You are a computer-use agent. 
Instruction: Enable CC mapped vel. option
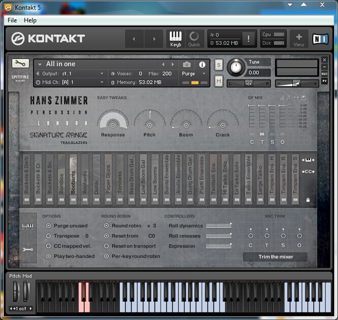tap(48, 246)
